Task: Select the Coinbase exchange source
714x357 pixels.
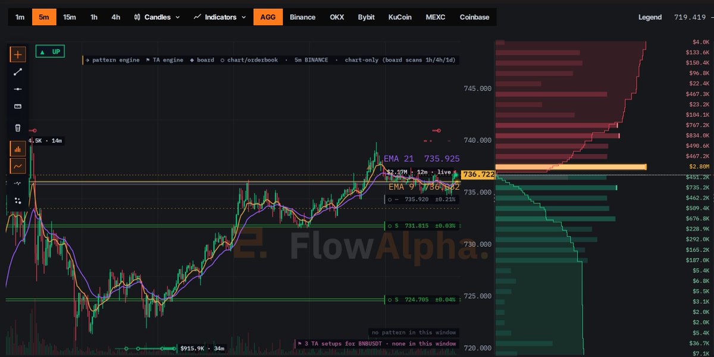Action: 475,17
